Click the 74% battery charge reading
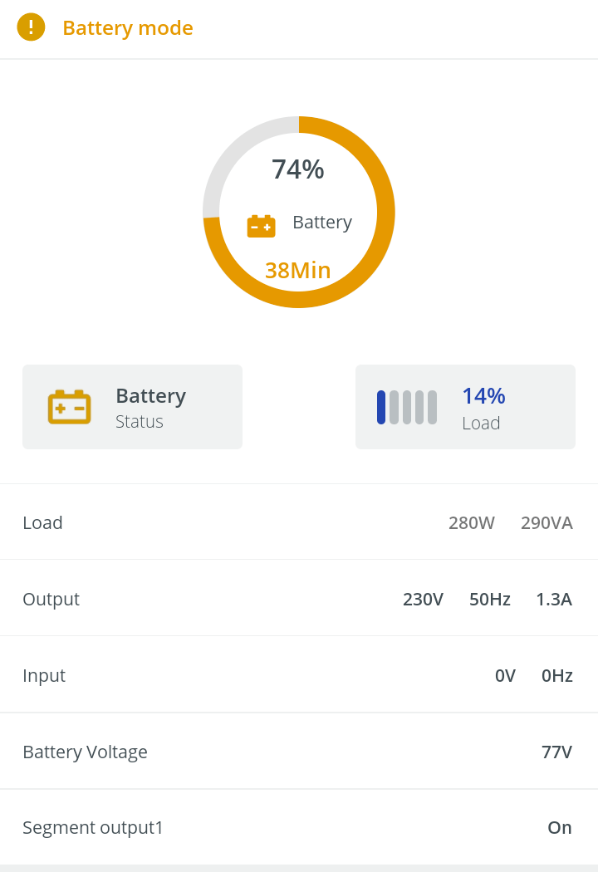598x872 pixels. [298, 169]
